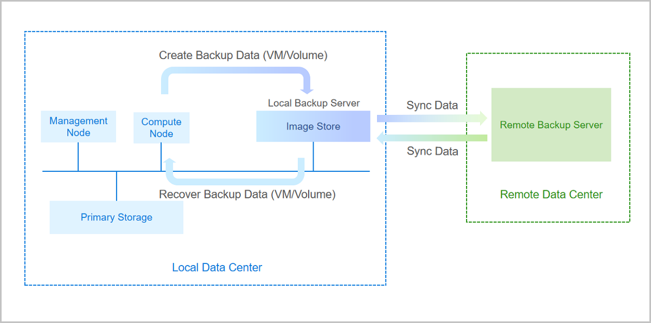Click the lower Sync Data label
The height and width of the screenshot is (323, 651).
point(432,151)
